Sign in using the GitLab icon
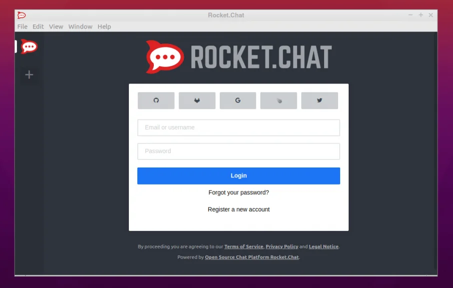 [x=197, y=100]
